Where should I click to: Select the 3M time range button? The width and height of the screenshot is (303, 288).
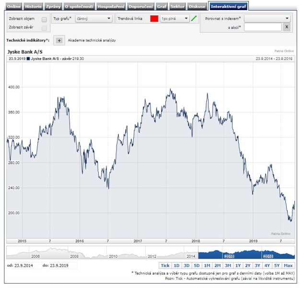click(x=228, y=265)
